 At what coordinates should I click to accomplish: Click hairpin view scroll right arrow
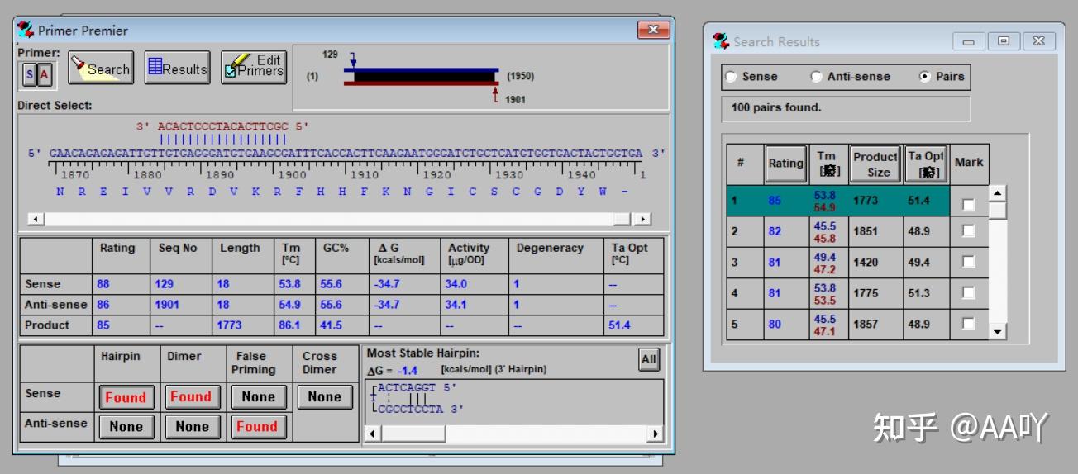656,434
